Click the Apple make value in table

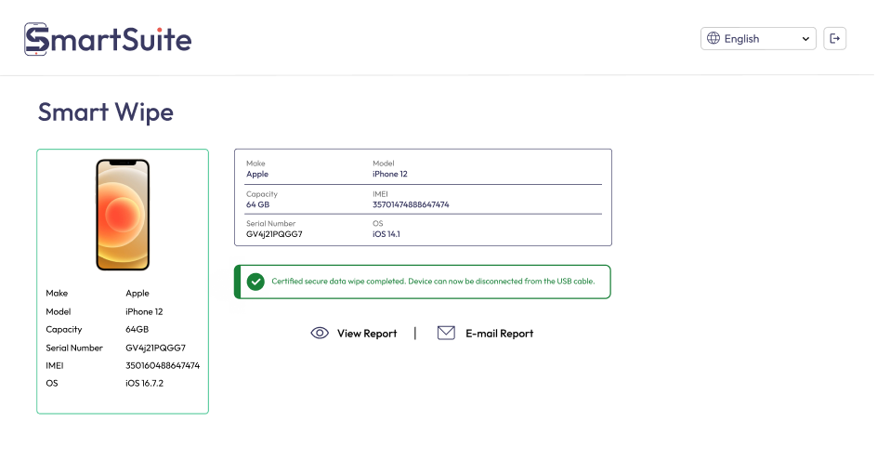click(x=257, y=174)
